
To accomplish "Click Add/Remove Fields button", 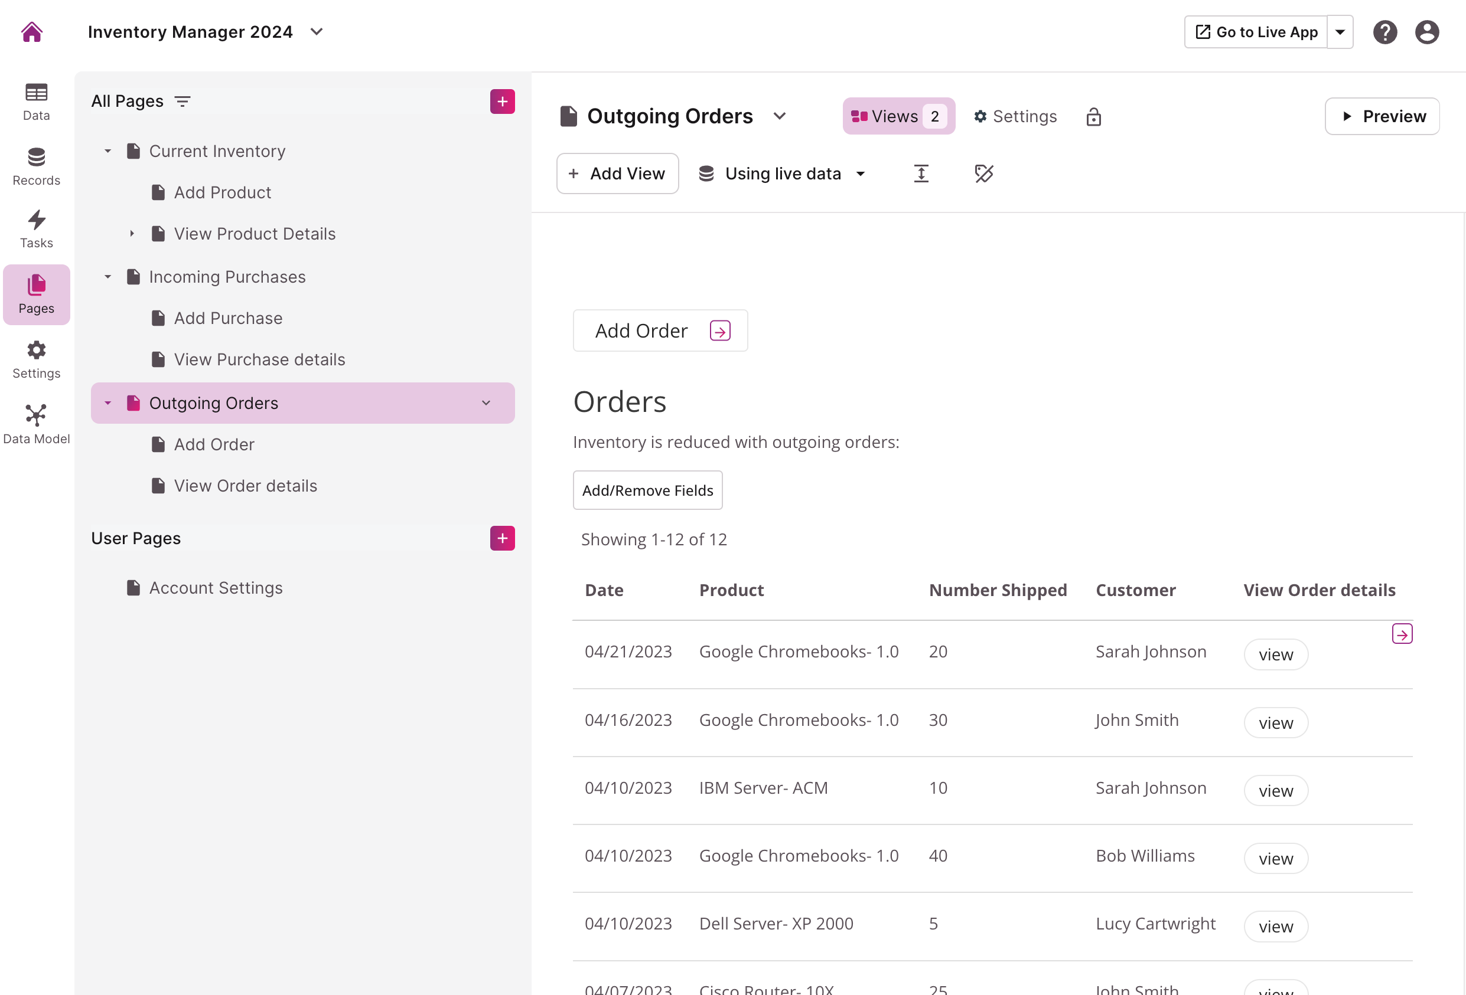I will (x=647, y=490).
